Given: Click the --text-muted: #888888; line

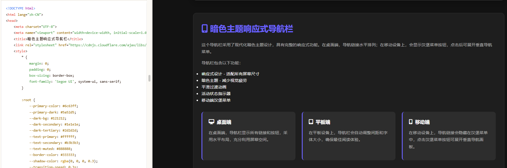Looking at the screenshot, I should pos(51,149).
